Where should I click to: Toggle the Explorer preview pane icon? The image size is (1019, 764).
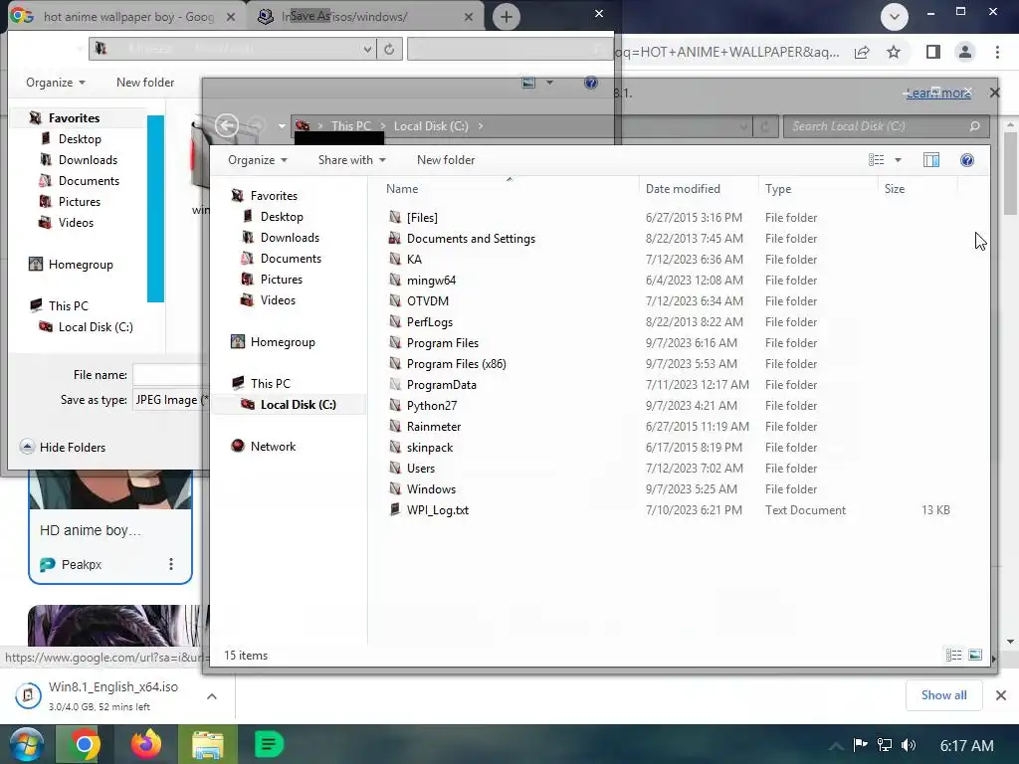[931, 160]
